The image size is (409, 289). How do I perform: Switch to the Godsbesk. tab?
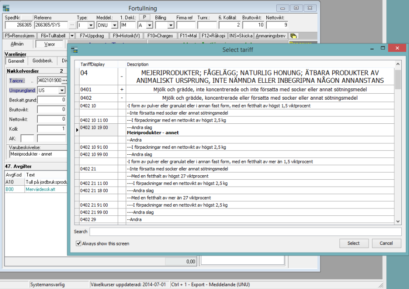[43, 60]
